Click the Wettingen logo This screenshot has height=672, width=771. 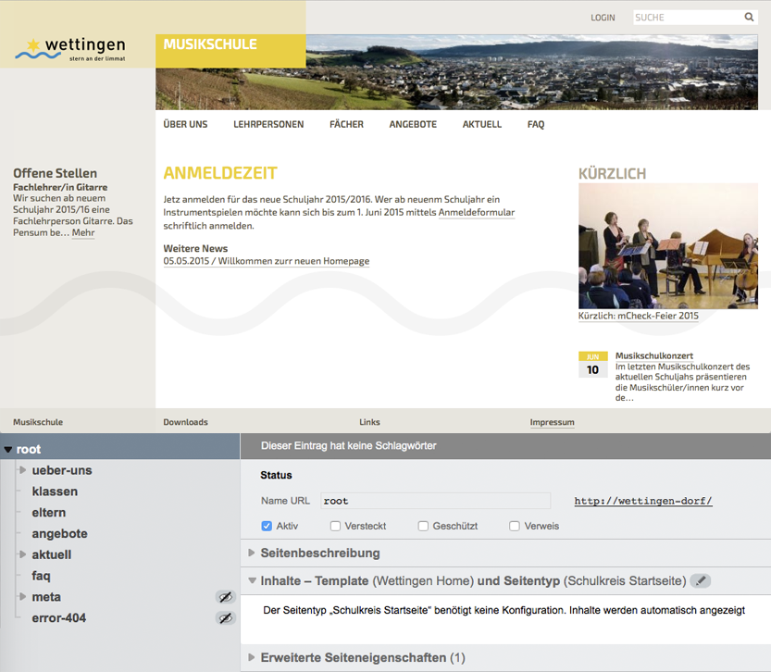(70, 50)
